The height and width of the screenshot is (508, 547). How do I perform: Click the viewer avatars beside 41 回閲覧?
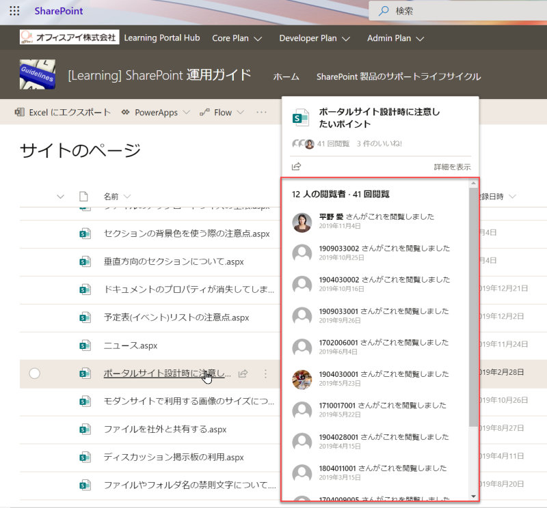[x=303, y=143]
